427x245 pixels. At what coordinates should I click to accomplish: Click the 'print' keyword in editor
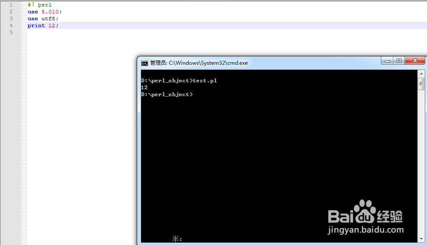36,25
